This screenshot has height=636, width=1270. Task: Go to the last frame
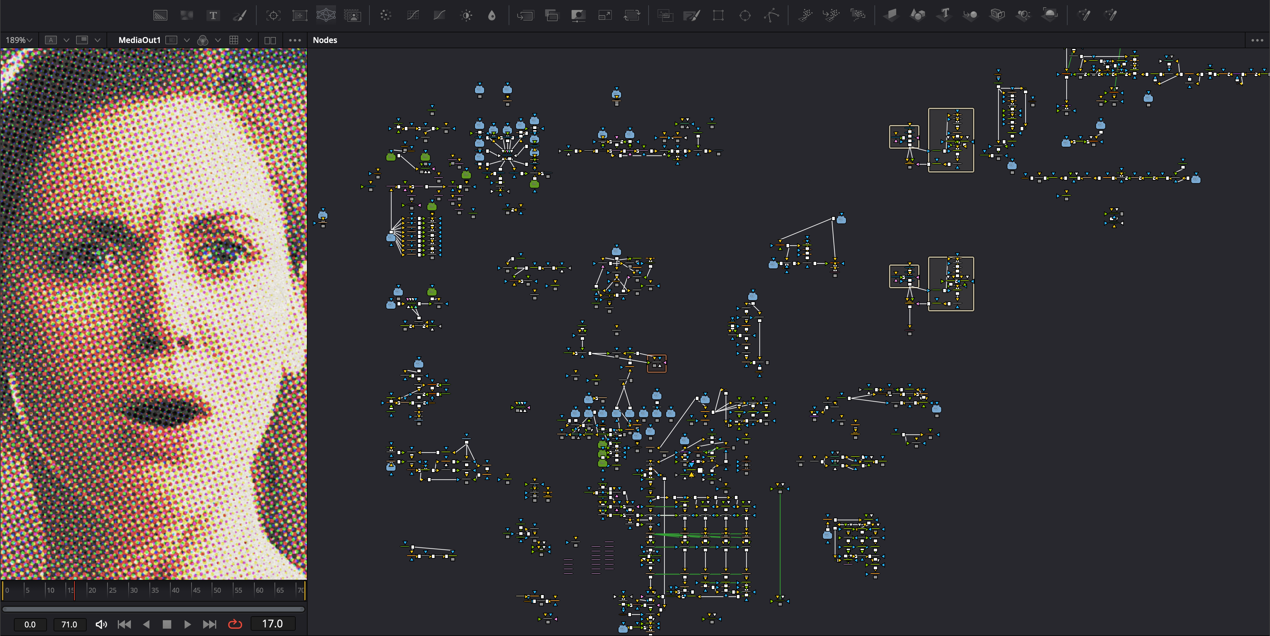click(x=210, y=624)
